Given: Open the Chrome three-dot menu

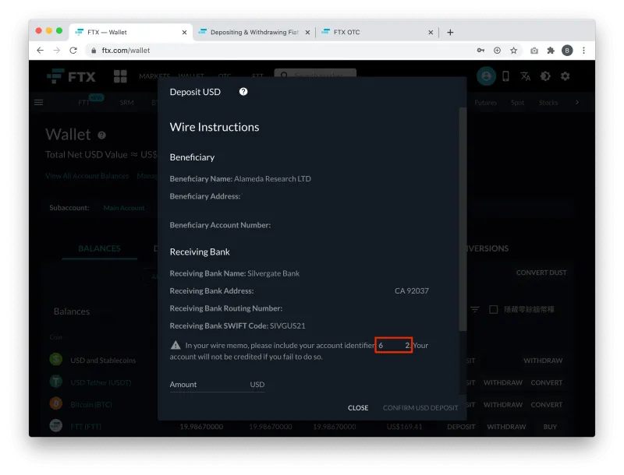Looking at the screenshot, I should coord(583,51).
